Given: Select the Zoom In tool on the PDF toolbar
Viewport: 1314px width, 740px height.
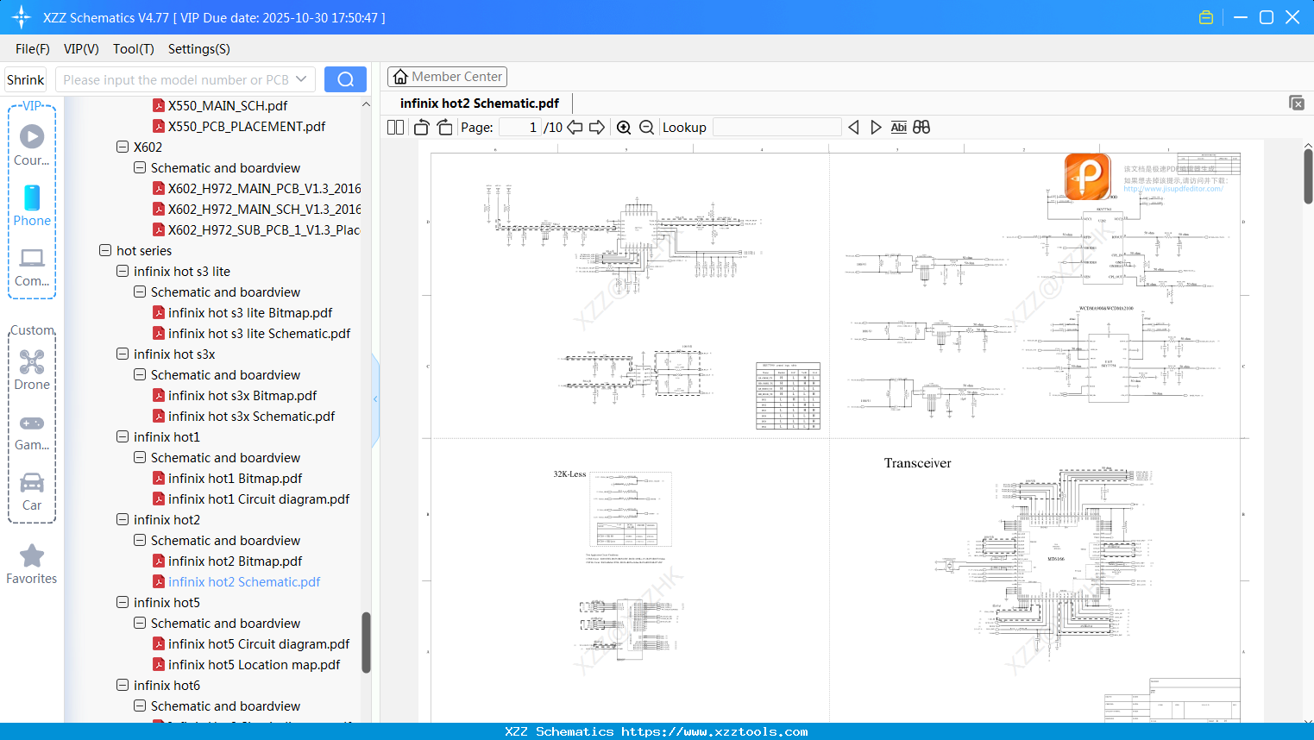Looking at the screenshot, I should point(624,127).
